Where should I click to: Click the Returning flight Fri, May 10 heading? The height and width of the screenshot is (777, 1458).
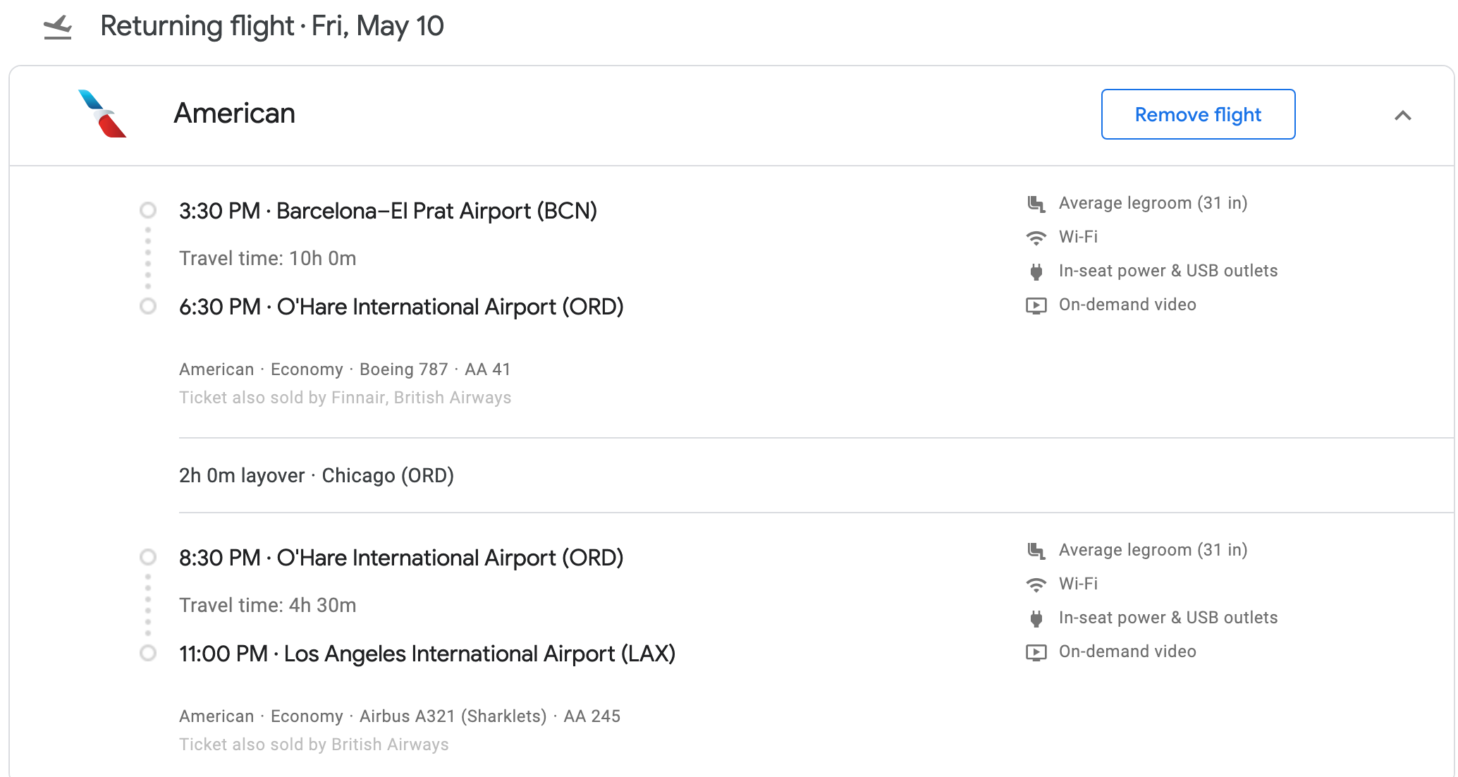[272, 27]
